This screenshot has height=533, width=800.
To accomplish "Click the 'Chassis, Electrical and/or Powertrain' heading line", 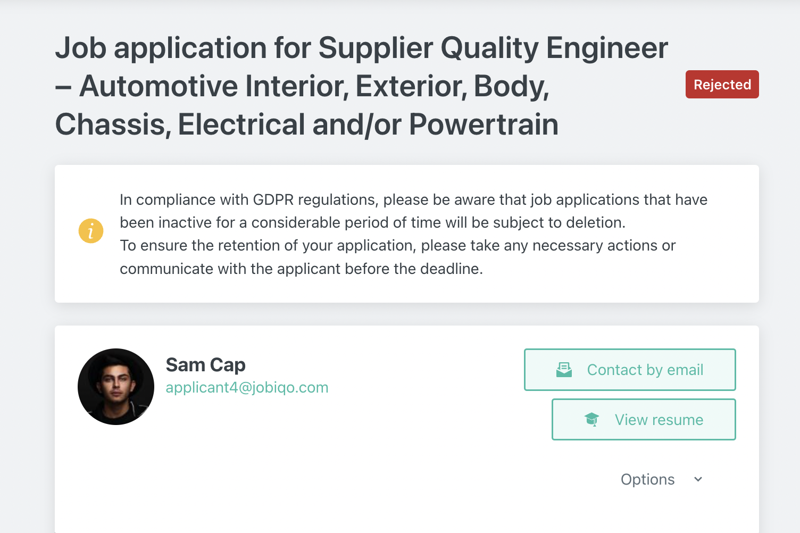I will pyautogui.click(x=307, y=124).
